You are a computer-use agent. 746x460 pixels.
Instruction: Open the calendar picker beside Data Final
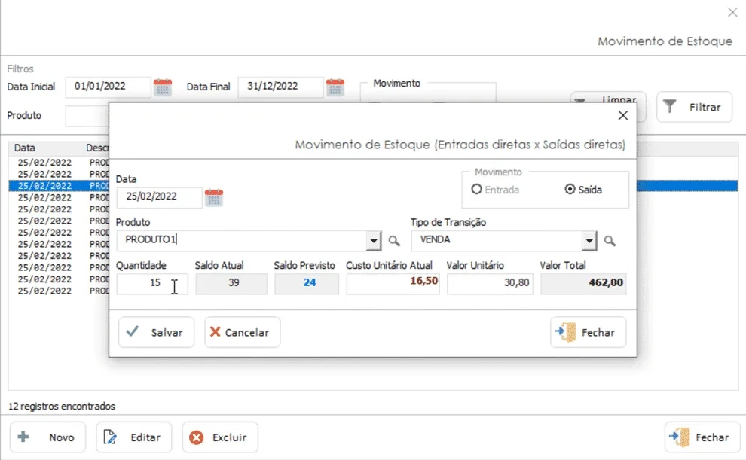click(x=335, y=87)
